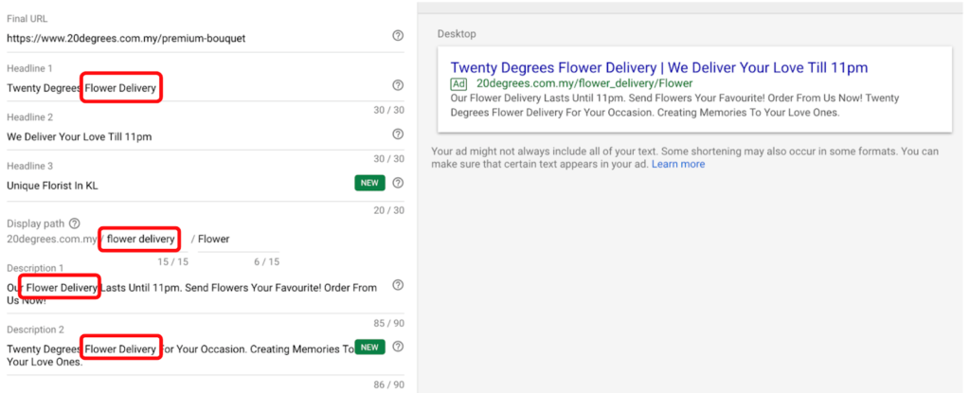Image resolution: width=970 pixels, height=393 pixels.
Task: Click the '85 / 90' character counter
Action: coord(388,323)
